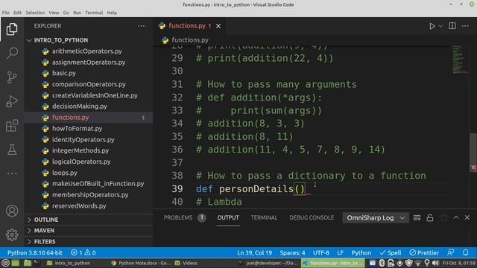Open the Terminal menu
477x268 pixels.
(94, 13)
